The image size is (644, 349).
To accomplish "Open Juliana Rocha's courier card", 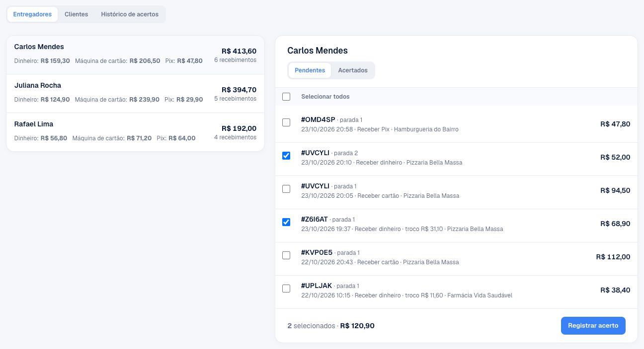I will coord(135,94).
